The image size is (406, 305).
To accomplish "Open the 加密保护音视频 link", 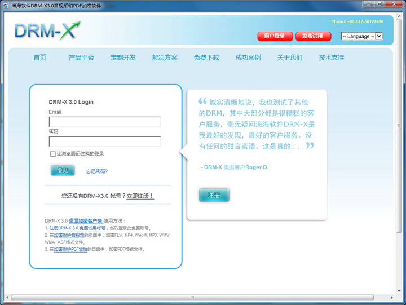I will 69,235.
